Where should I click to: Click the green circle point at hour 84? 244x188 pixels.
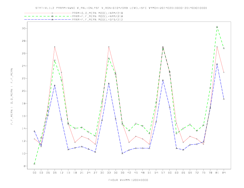click(x=224, y=49)
